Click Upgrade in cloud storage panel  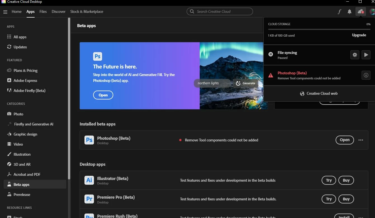click(x=359, y=35)
